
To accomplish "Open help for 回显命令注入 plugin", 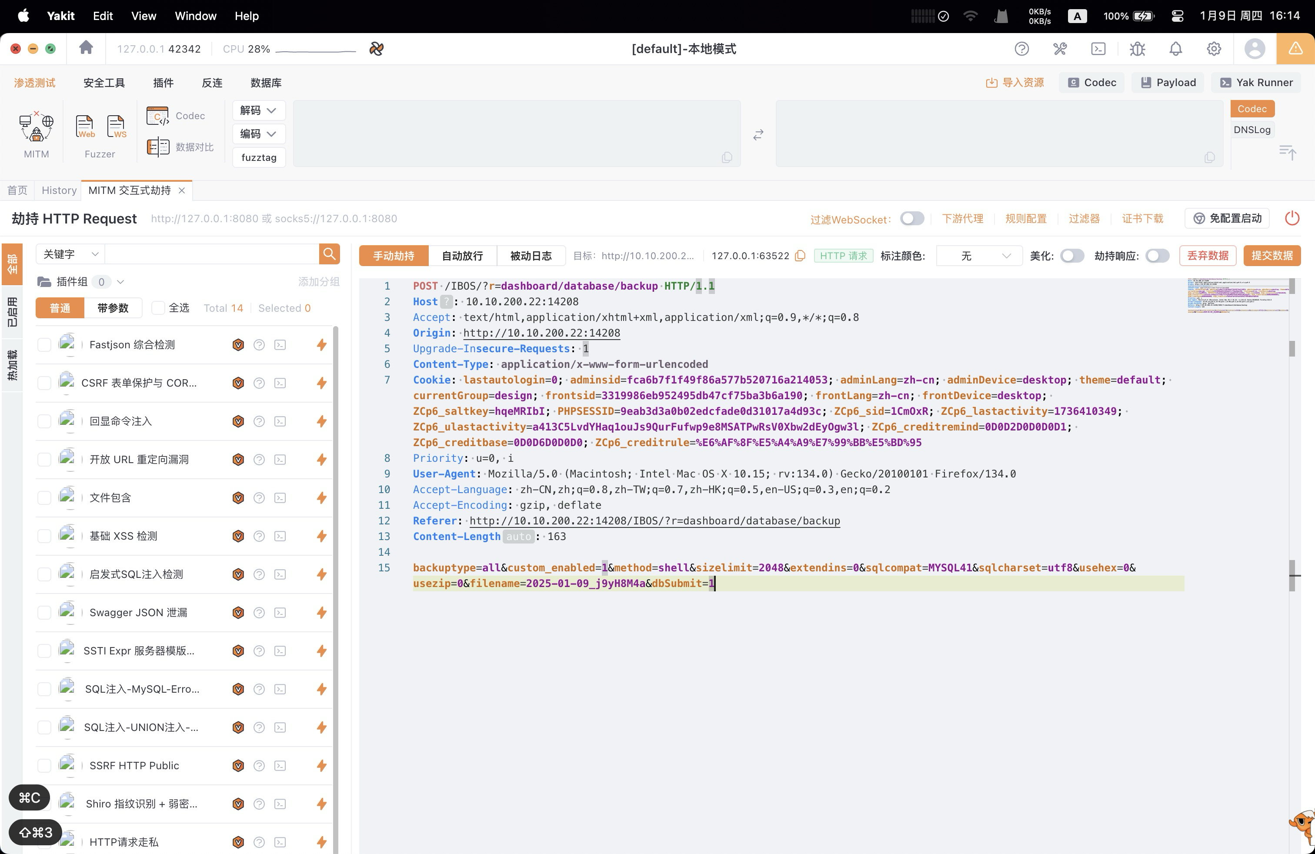I will 259,421.
